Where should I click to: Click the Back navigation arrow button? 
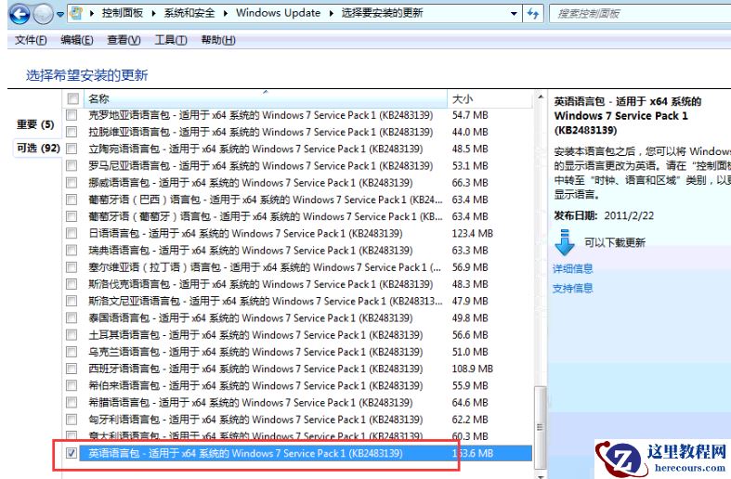[x=20, y=14]
